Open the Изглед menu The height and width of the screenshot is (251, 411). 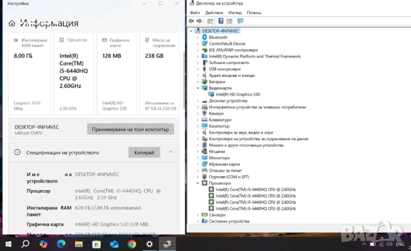coord(235,13)
